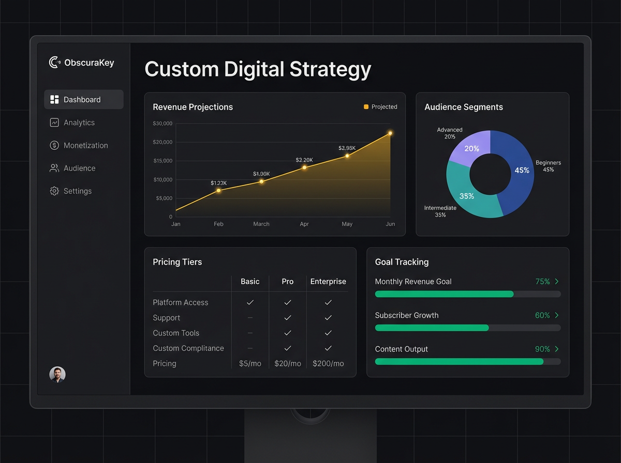The image size is (621, 463).
Task: Open Analytics via its chart icon
Action: click(x=54, y=122)
